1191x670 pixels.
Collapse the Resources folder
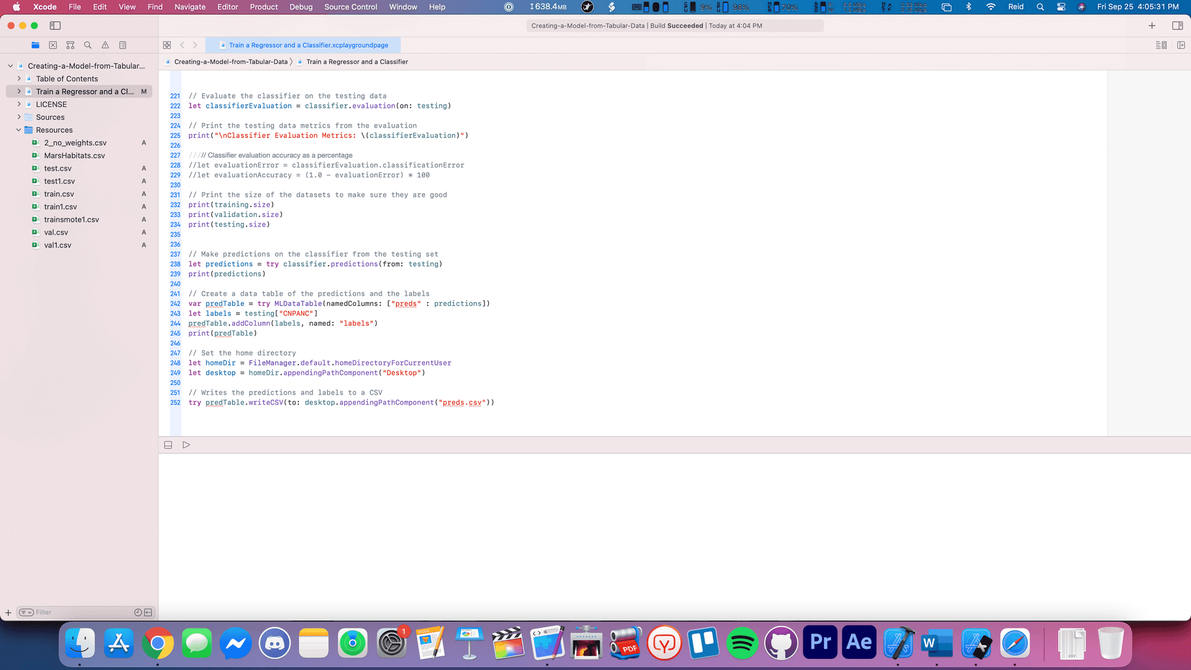pyautogui.click(x=19, y=130)
